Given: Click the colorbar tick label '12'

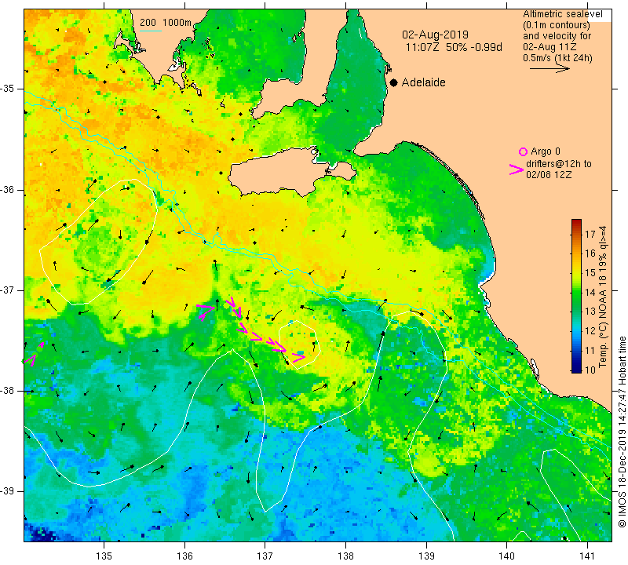Looking at the screenshot, I should pos(590,330).
